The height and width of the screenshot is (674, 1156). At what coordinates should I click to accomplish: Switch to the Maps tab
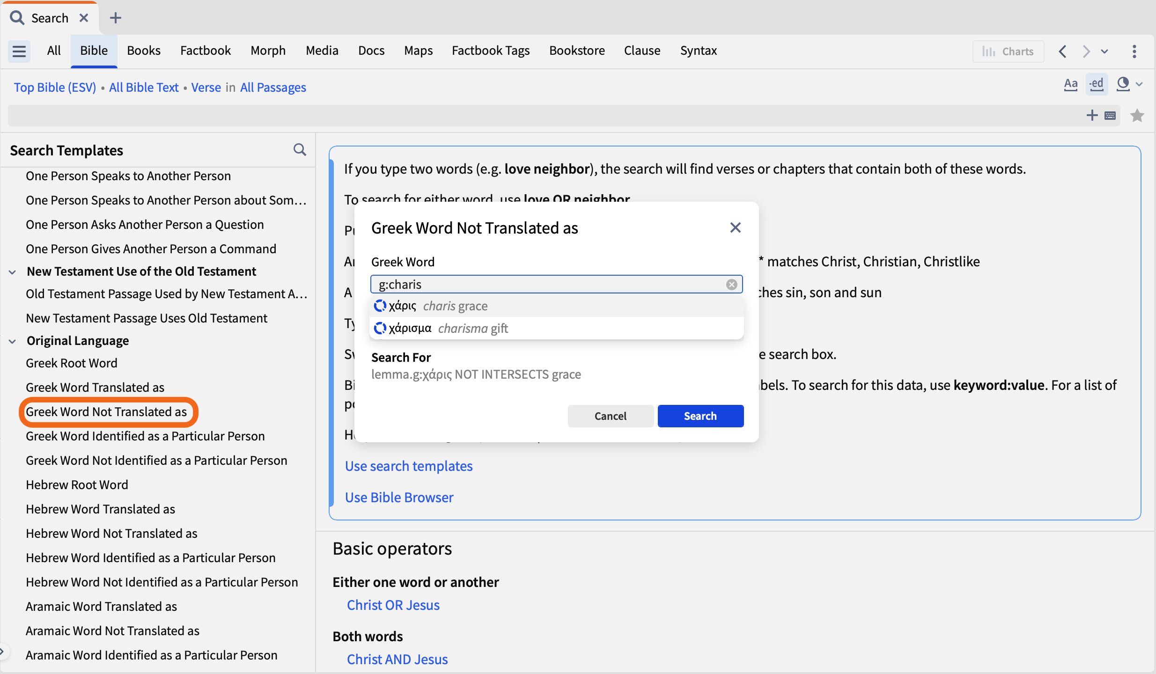coord(418,50)
